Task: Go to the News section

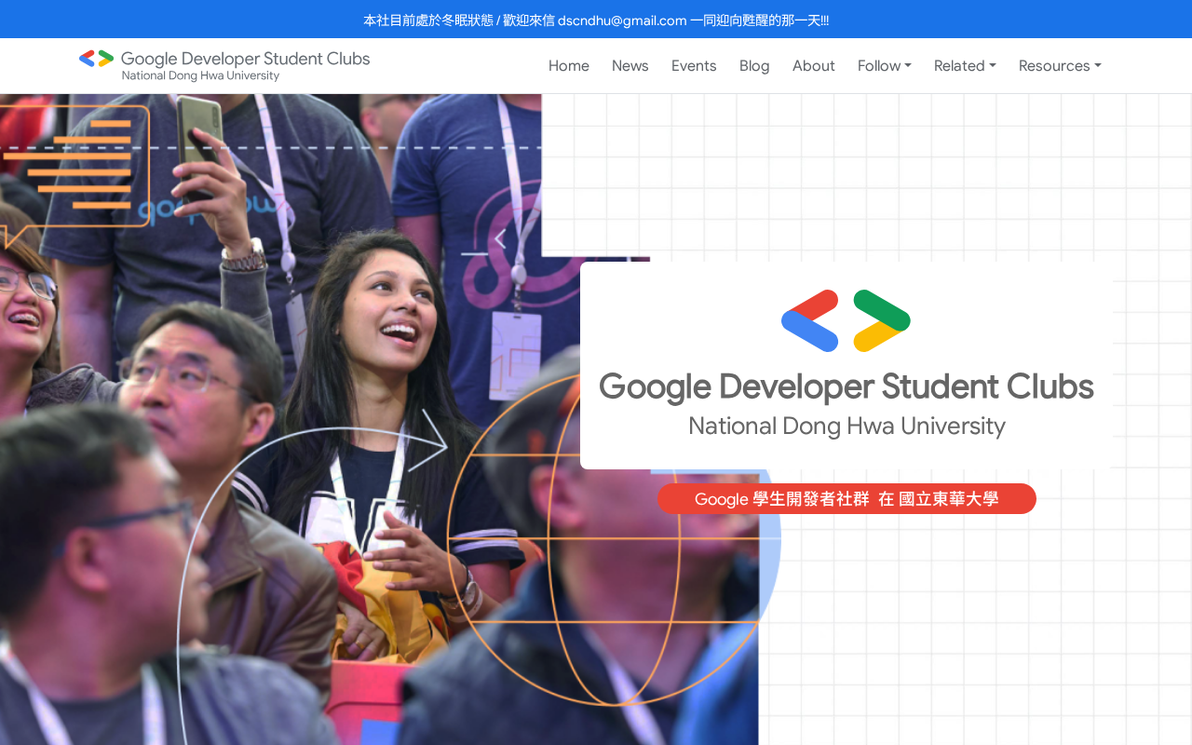Action: 630,65
